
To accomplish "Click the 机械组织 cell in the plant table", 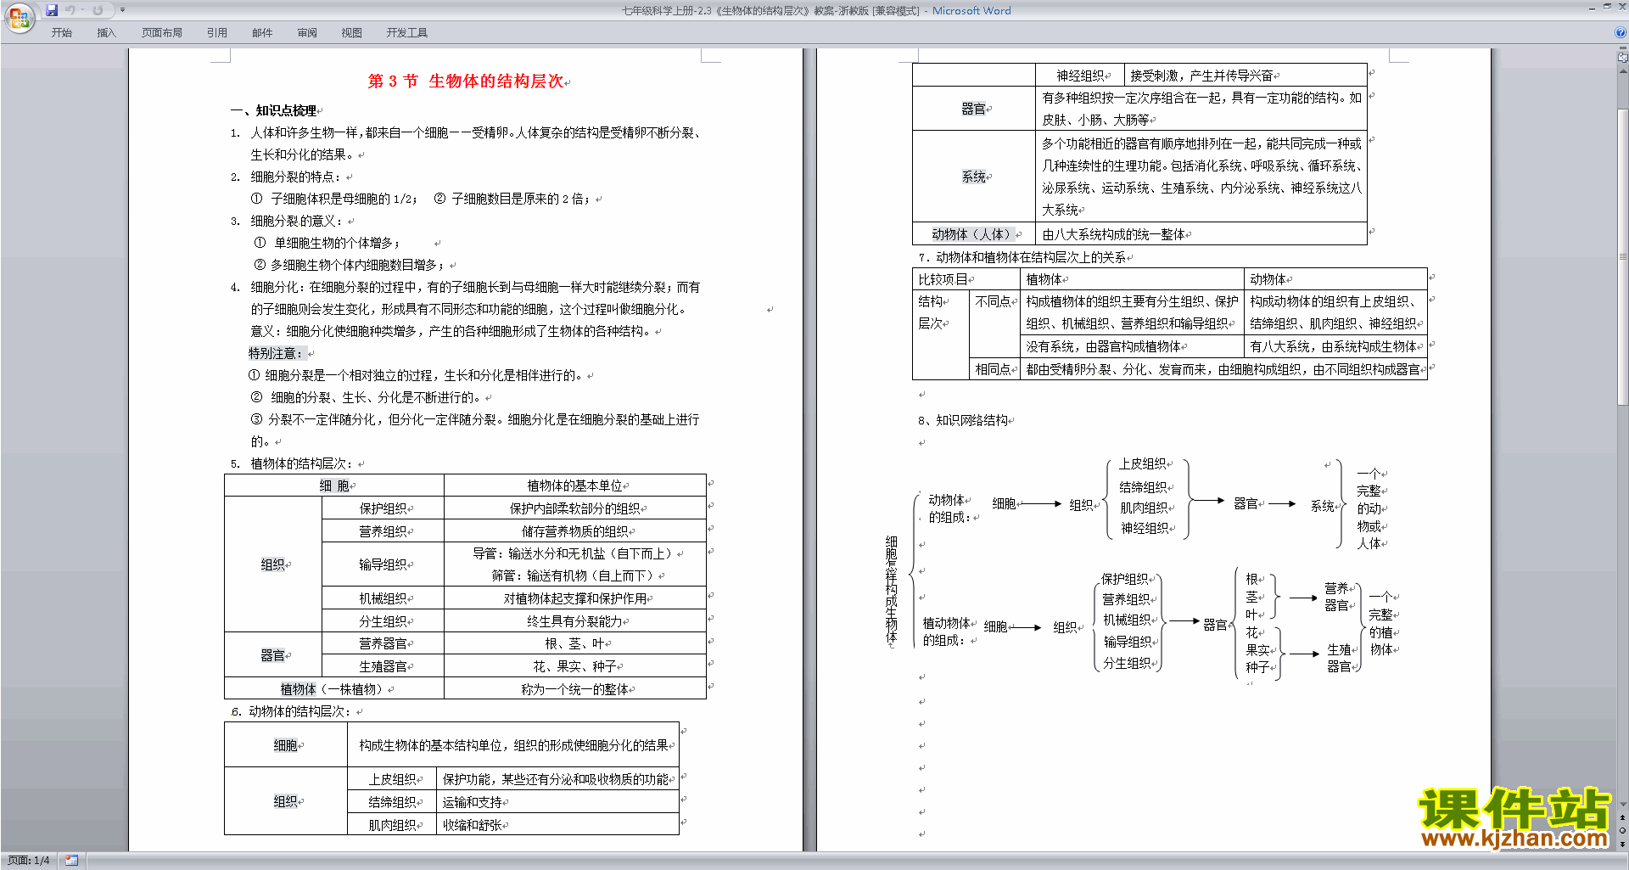I will click(383, 598).
